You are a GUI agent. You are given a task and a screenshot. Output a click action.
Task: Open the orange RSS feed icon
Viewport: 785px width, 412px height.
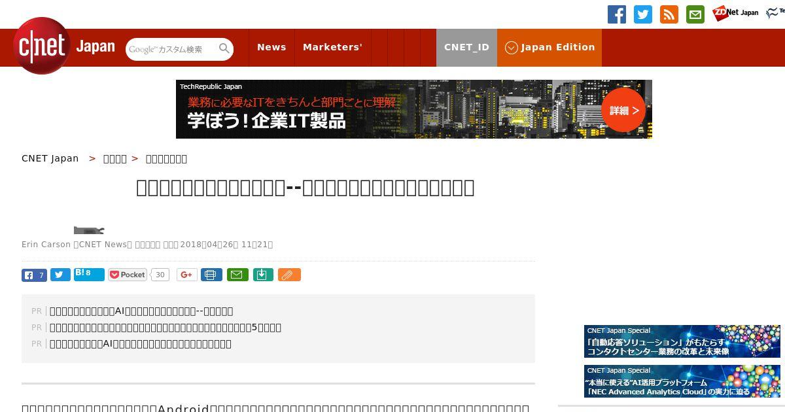(x=669, y=14)
